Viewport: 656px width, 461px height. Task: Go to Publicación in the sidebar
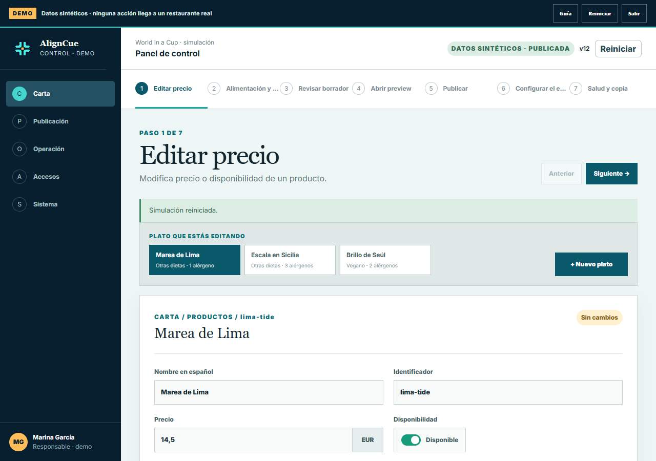point(60,121)
